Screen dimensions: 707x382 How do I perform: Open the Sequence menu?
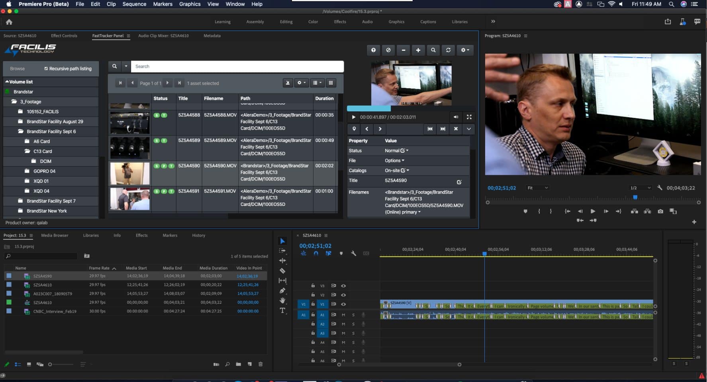[134, 4]
